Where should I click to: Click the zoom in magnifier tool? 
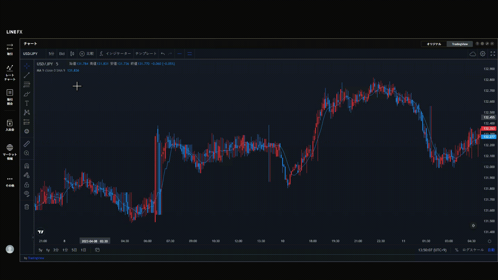coord(27,153)
